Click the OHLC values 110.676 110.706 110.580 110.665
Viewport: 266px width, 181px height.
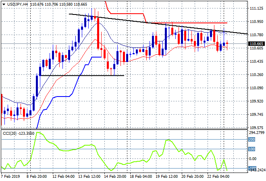click(59, 4)
